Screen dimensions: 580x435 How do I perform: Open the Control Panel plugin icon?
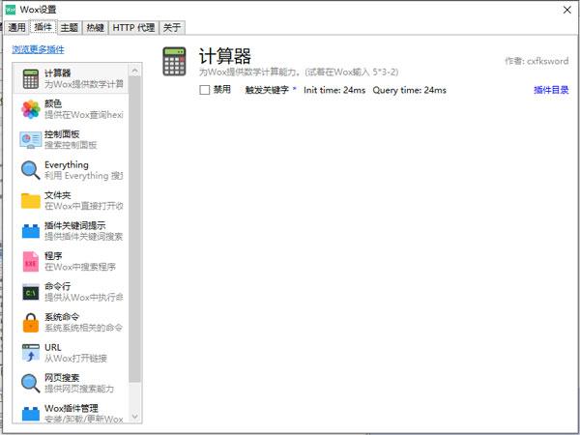tap(31, 140)
